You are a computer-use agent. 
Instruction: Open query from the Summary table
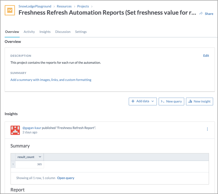[66, 178]
